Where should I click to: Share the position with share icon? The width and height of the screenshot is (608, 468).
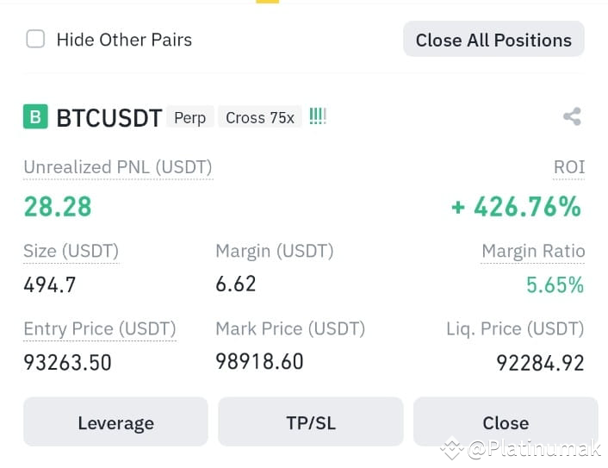[x=573, y=116]
